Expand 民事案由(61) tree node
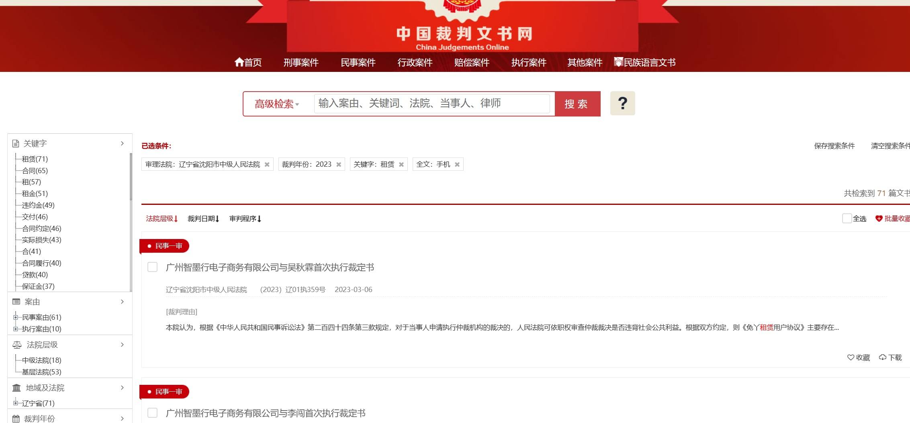Viewport: 910px width, 423px height. [x=16, y=317]
